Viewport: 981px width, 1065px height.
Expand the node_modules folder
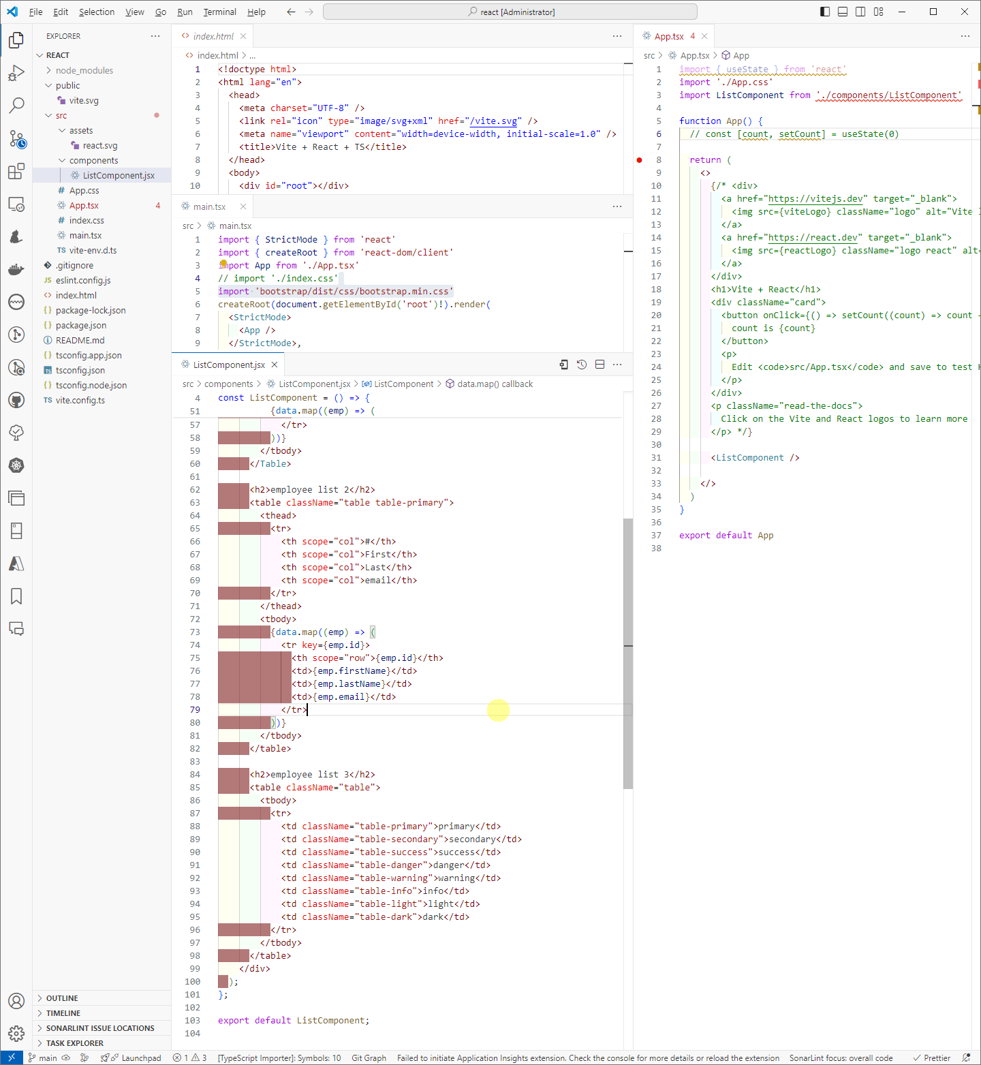click(49, 70)
